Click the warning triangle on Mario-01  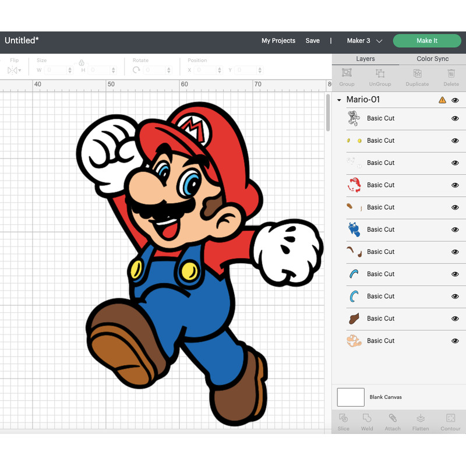442,100
